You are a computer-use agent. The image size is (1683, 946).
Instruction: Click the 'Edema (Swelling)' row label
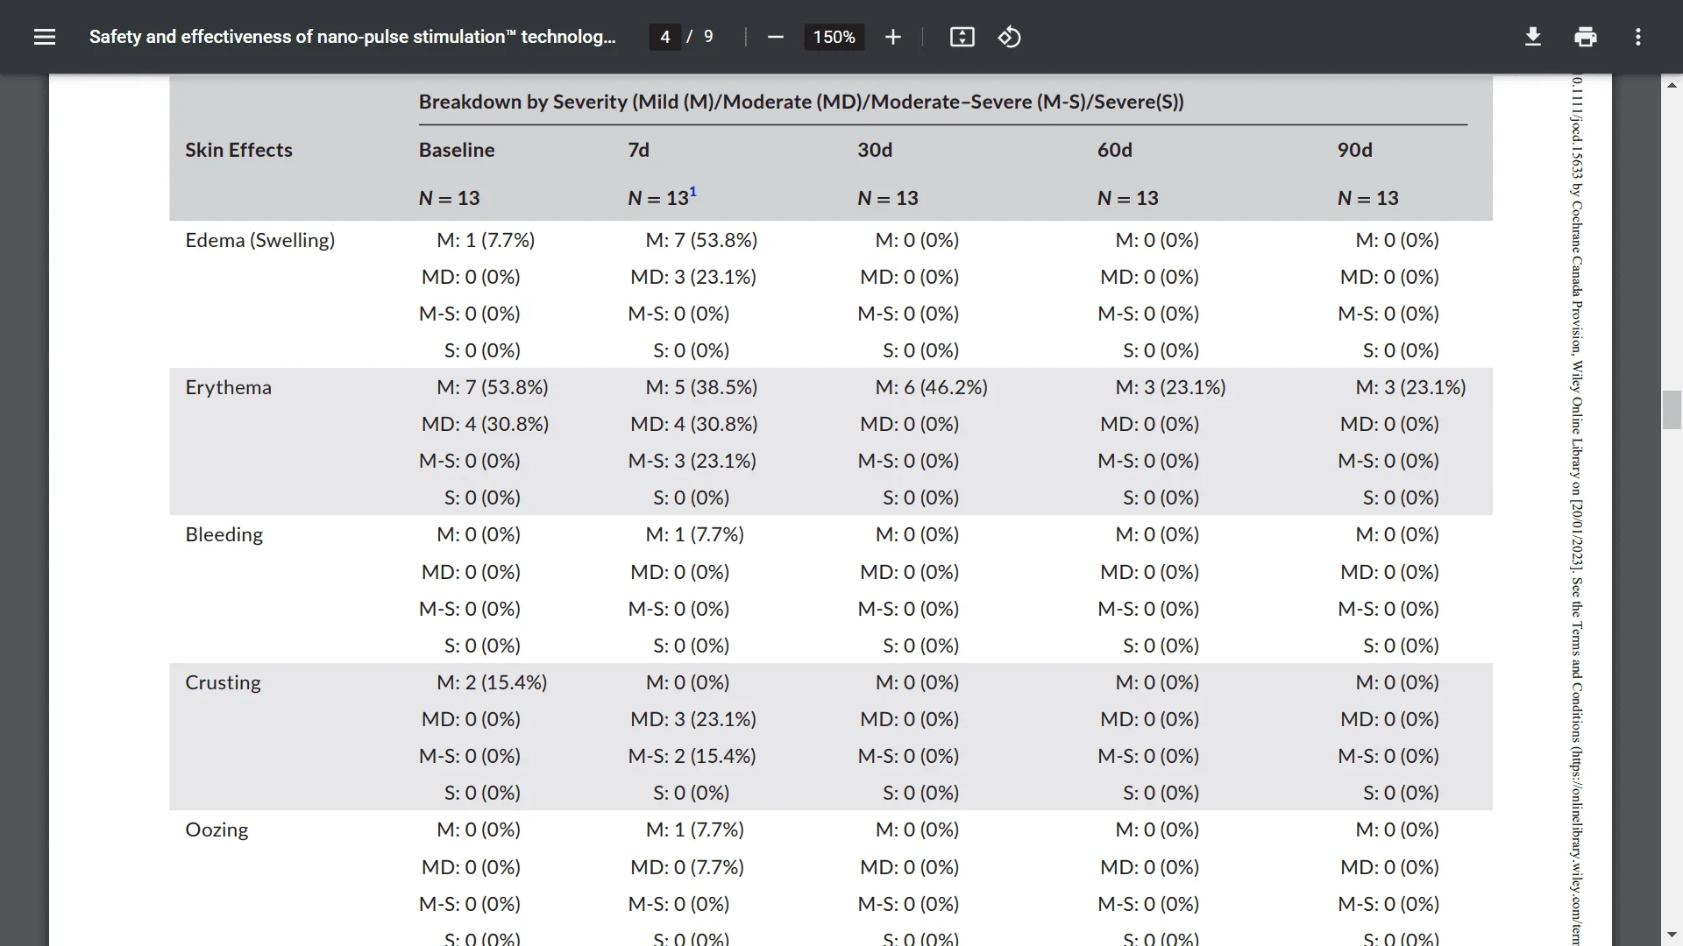click(260, 240)
